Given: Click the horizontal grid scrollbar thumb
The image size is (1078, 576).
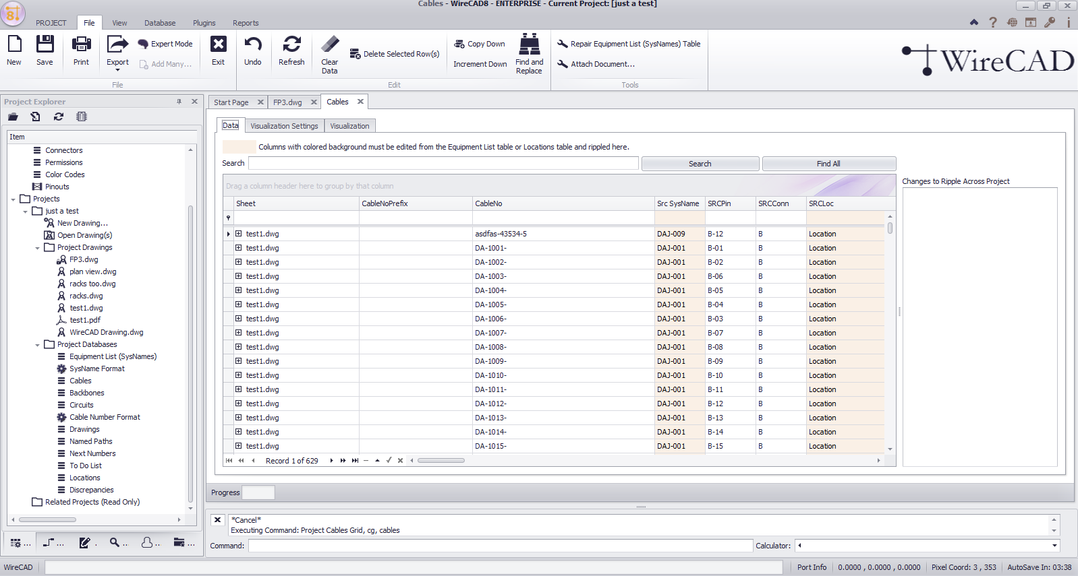Looking at the screenshot, I should [x=441, y=461].
